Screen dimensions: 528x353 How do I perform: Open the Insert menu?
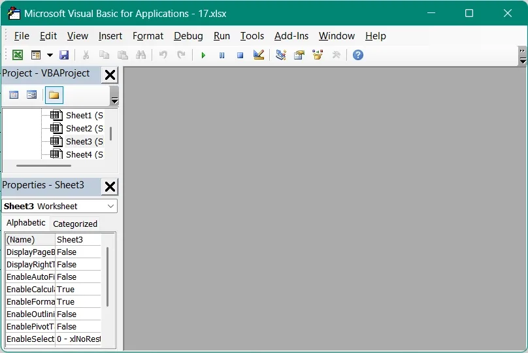click(x=110, y=36)
